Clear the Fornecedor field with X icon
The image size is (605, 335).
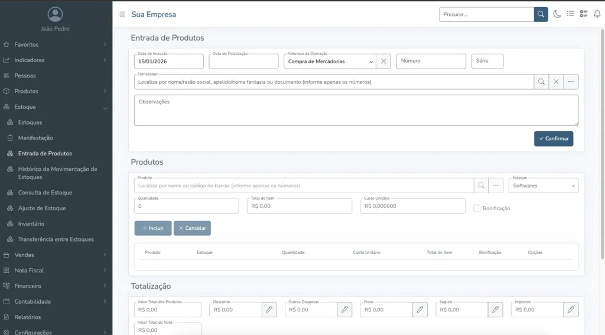click(x=556, y=82)
